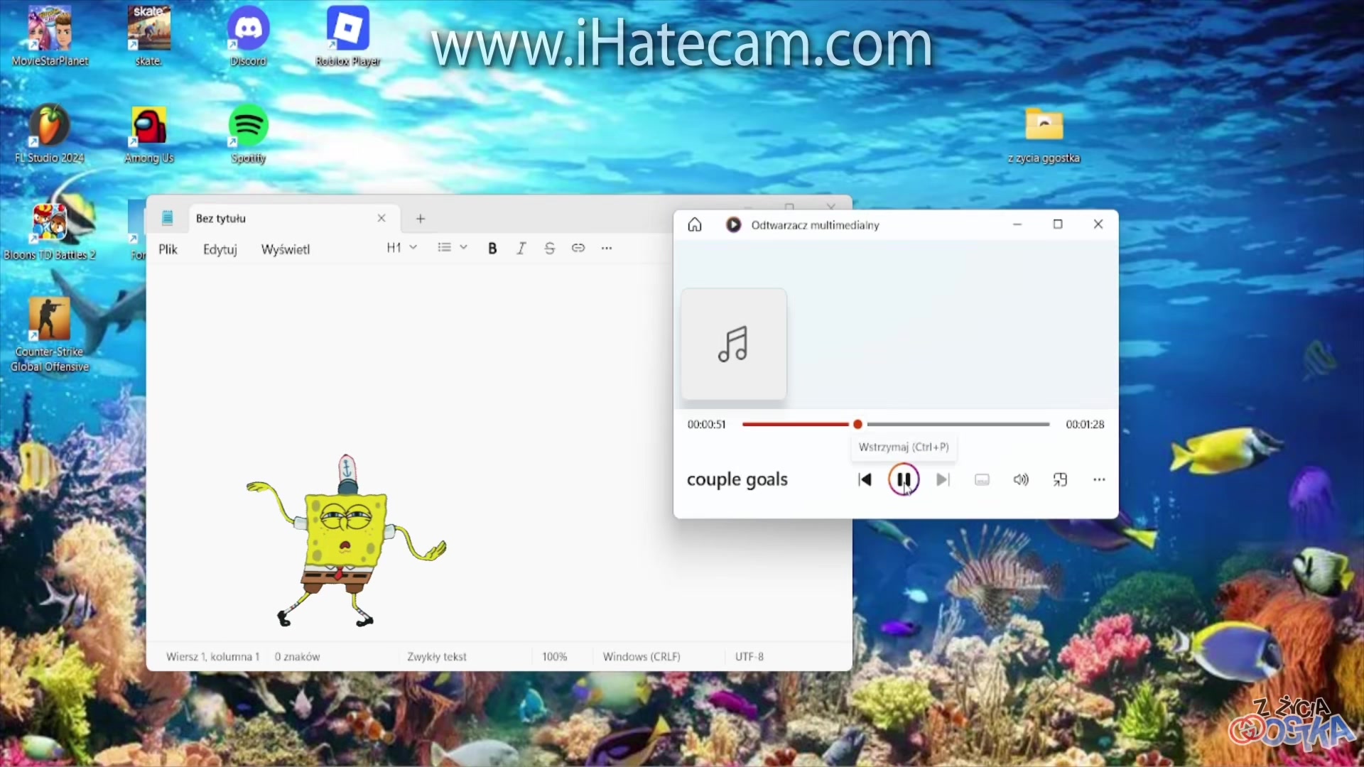
Task: Click the Notepad app icon in the tab bar
Action: tap(168, 218)
